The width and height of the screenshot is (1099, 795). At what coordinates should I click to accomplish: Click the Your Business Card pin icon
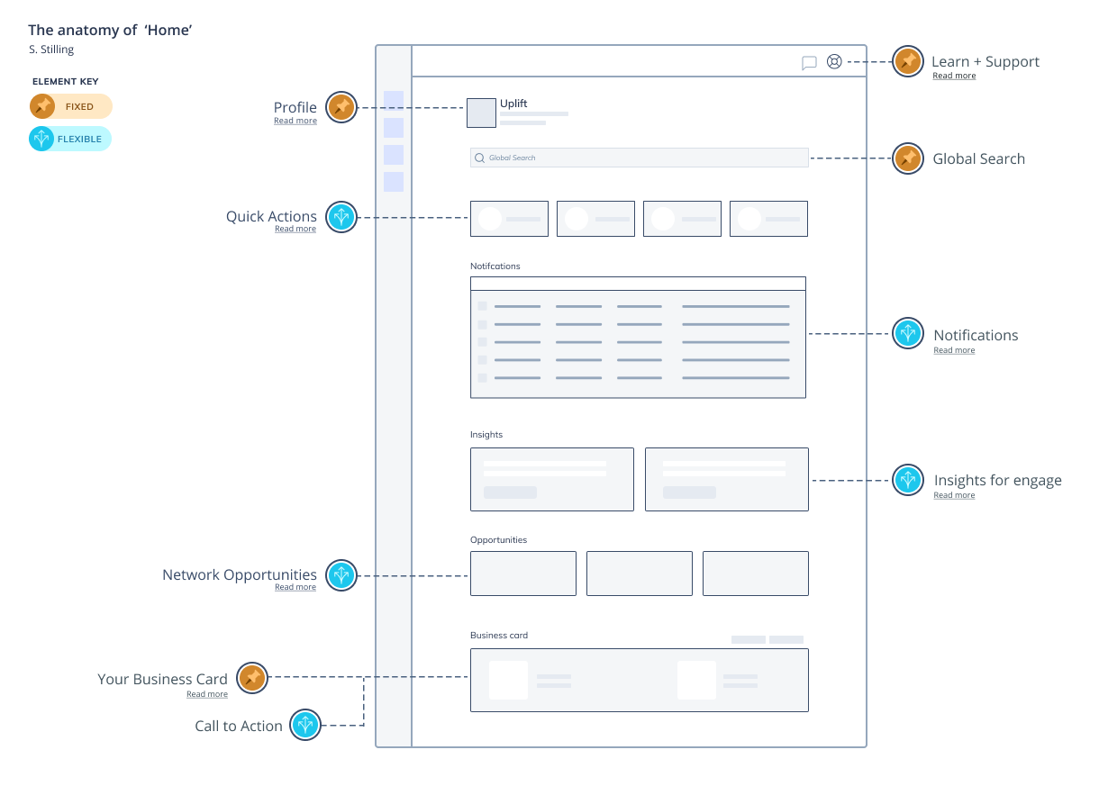click(252, 677)
